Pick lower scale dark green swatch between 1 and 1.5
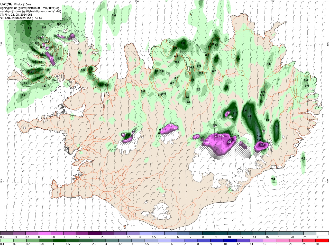 pos(59,240)
